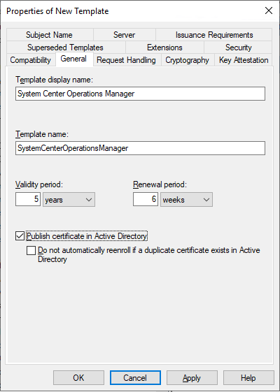Uncheck Publish certificate in Active Directory
Screen dimensions: 280x392
20,236
